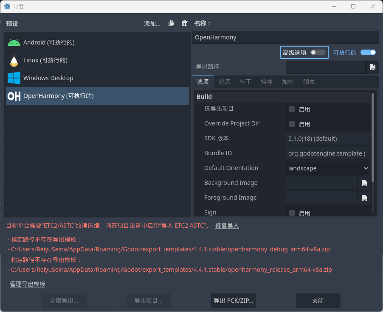
Task: Collapse the Build section header
Action: pyautogui.click(x=283, y=97)
